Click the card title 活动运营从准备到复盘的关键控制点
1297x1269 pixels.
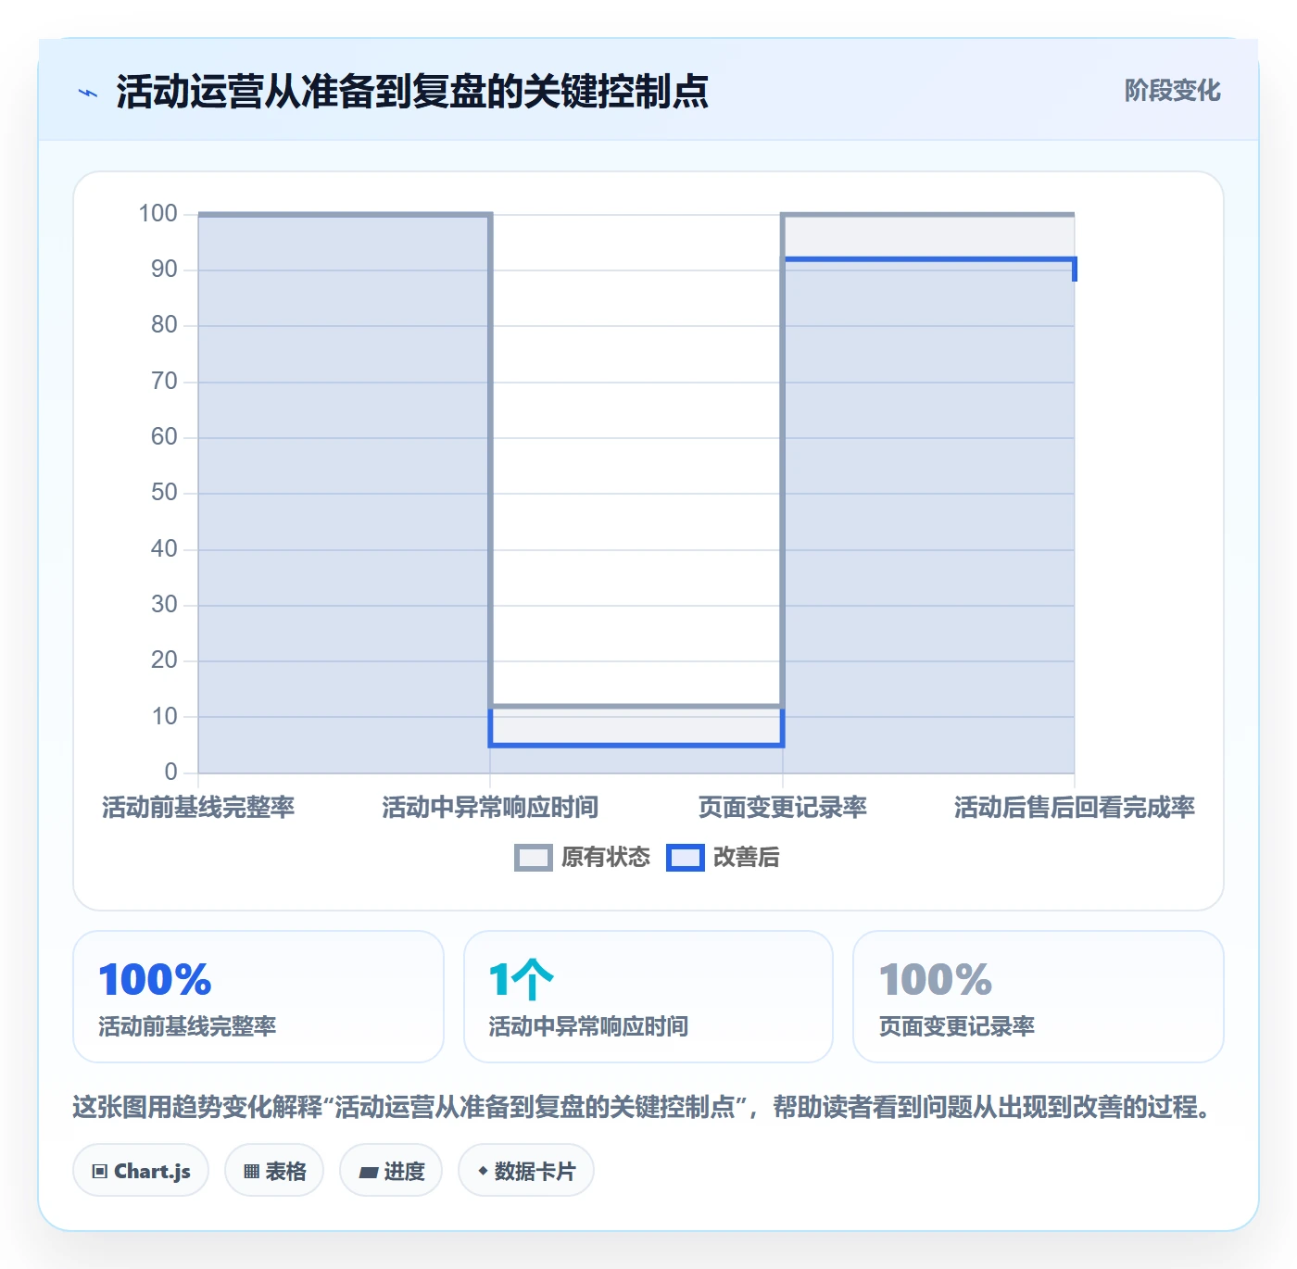[x=412, y=92]
